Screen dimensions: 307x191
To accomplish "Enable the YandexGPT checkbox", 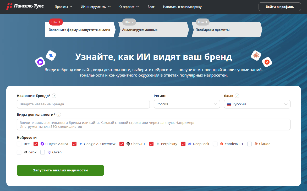I will (215, 144).
